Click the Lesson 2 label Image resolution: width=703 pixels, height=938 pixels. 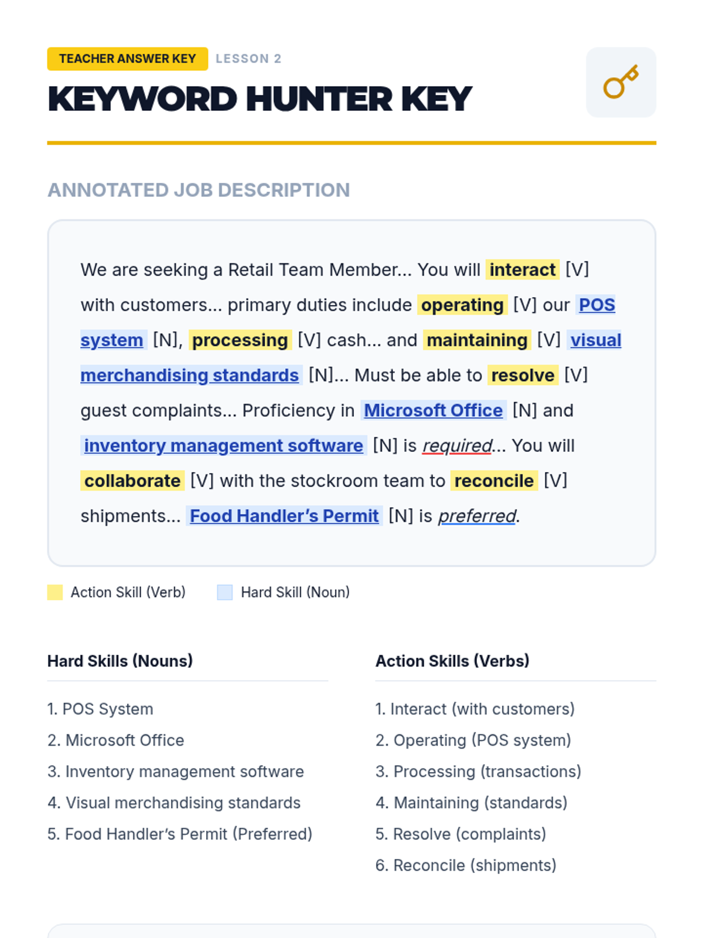[x=248, y=59]
